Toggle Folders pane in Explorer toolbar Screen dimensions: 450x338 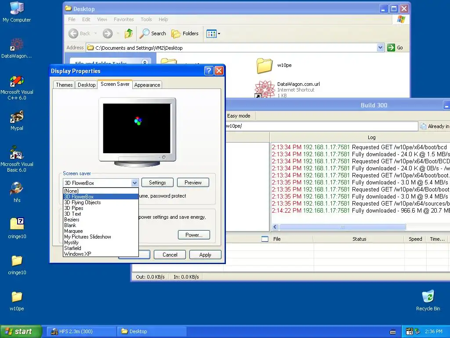pos(185,33)
